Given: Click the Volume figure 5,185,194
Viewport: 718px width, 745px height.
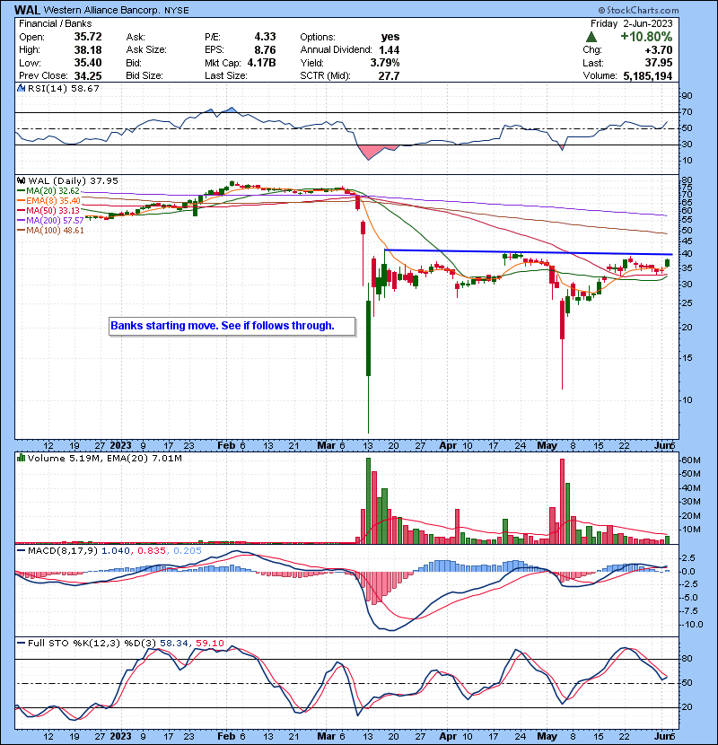Looking at the screenshot, I should tap(648, 75).
